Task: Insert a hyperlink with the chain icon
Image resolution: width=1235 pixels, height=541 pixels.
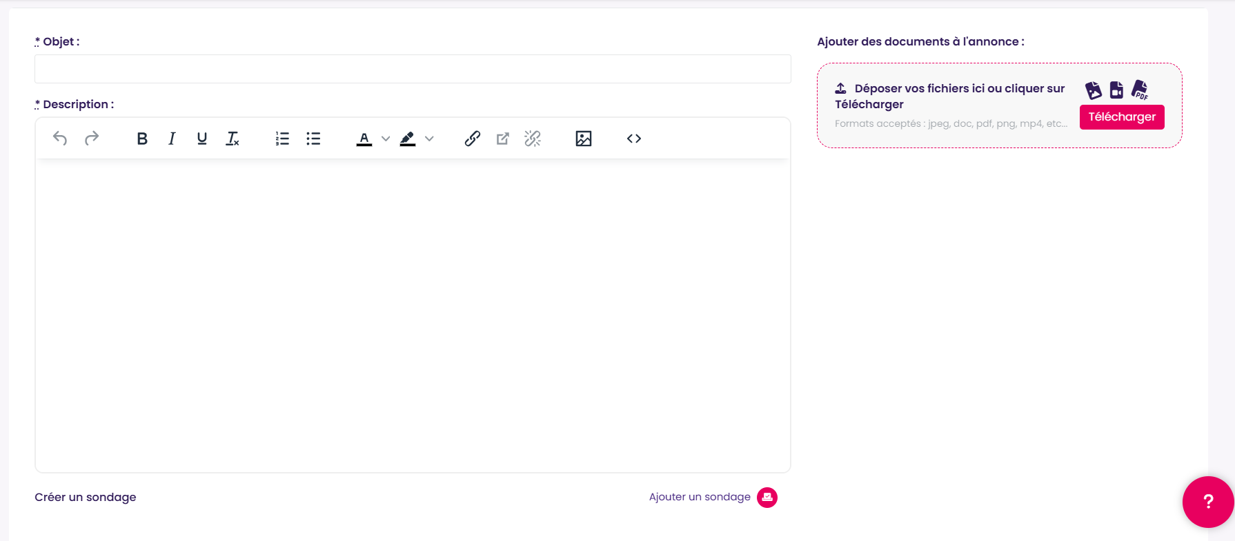Action: (x=473, y=139)
